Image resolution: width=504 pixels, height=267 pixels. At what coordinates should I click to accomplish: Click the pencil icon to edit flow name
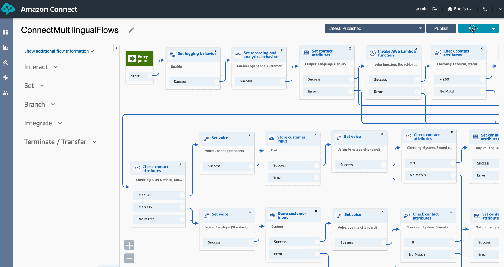click(x=131, y=30)
